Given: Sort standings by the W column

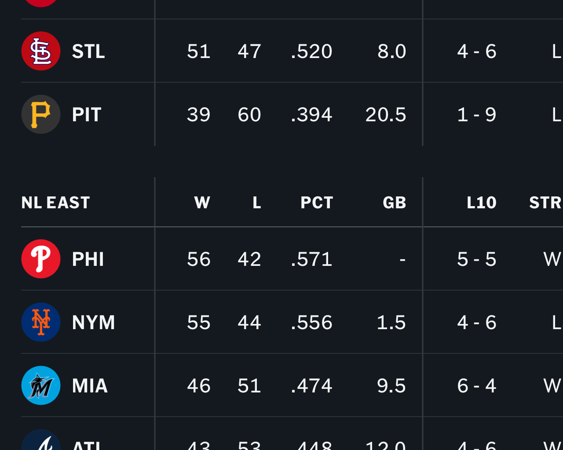Looking at the screenshot, I should coord(202,202).
